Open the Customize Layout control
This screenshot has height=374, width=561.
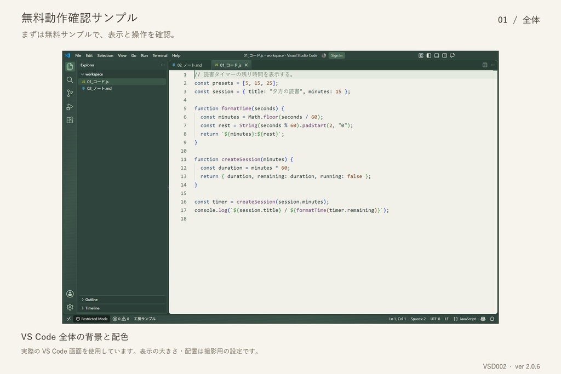coord(421,55)
